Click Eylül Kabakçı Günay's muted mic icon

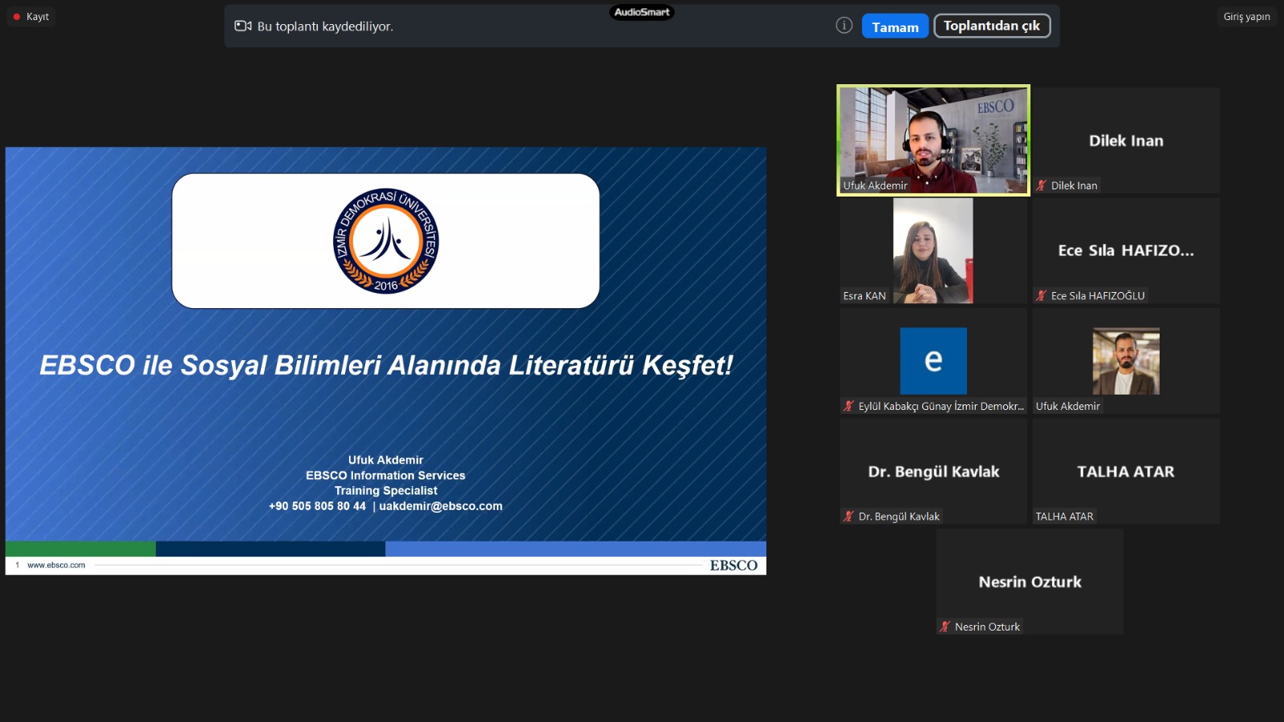coord(848,407)
